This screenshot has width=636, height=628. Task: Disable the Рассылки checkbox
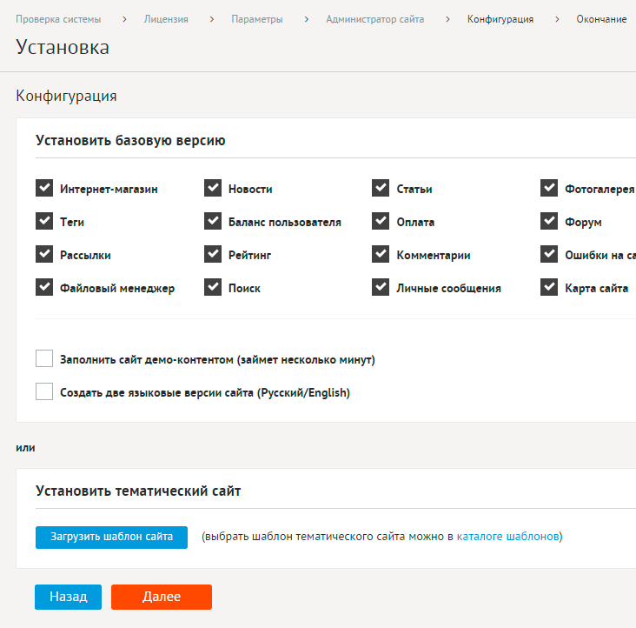tap(44, 254)
